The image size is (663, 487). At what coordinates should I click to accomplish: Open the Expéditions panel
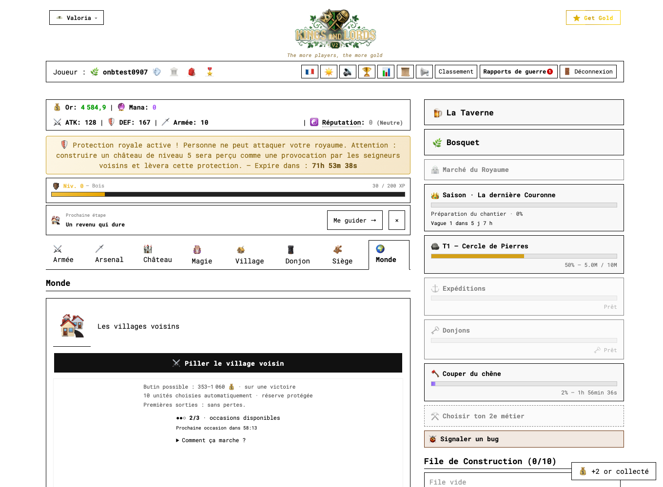pyautogui.click(x=524, y=297)
